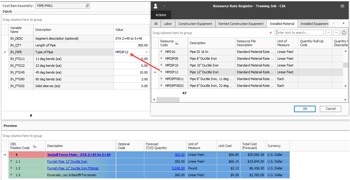Open the Construction Equipment tab
The height and width of the screenshot is (180, 350).
[195, 24]
